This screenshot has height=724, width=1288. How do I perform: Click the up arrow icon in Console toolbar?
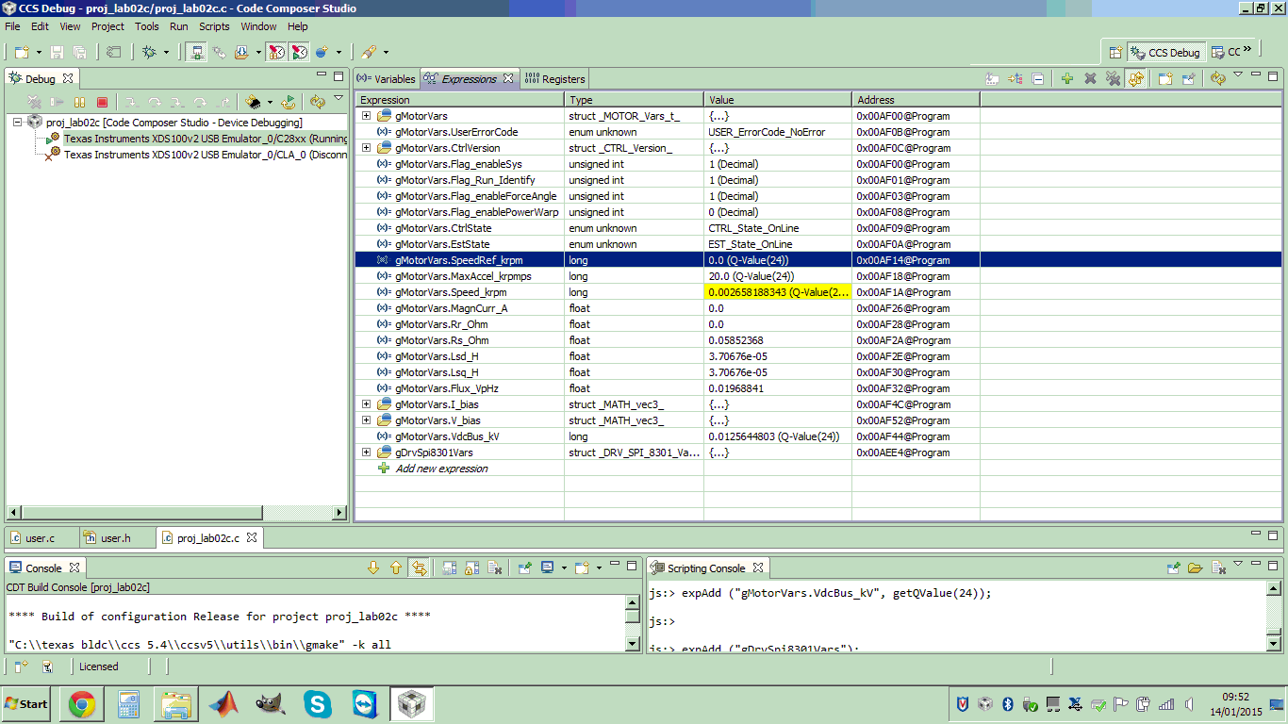click(x=396, y=568)
